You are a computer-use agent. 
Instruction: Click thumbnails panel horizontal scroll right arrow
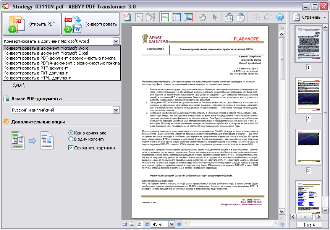319,217
